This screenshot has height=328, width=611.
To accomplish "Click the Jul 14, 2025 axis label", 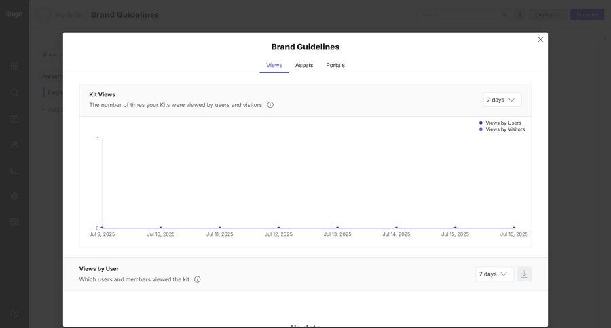I will [396, 234].
